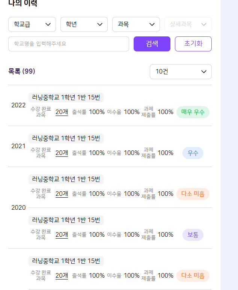This screenshot has width=238, height=290.
Task: Click the 학교명 search input field
Action: 69,44
